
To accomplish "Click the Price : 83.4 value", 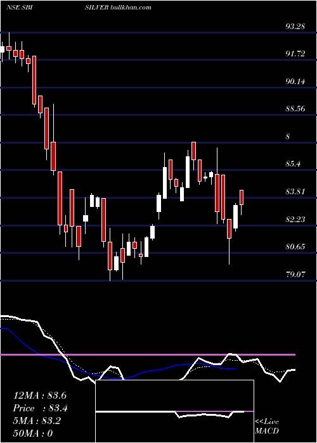I will point(41,408).
